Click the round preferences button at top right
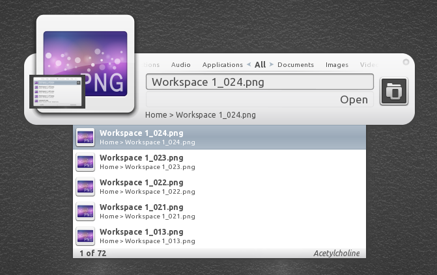This screenshot has width=437, height=275. click(x=406, y=62)
